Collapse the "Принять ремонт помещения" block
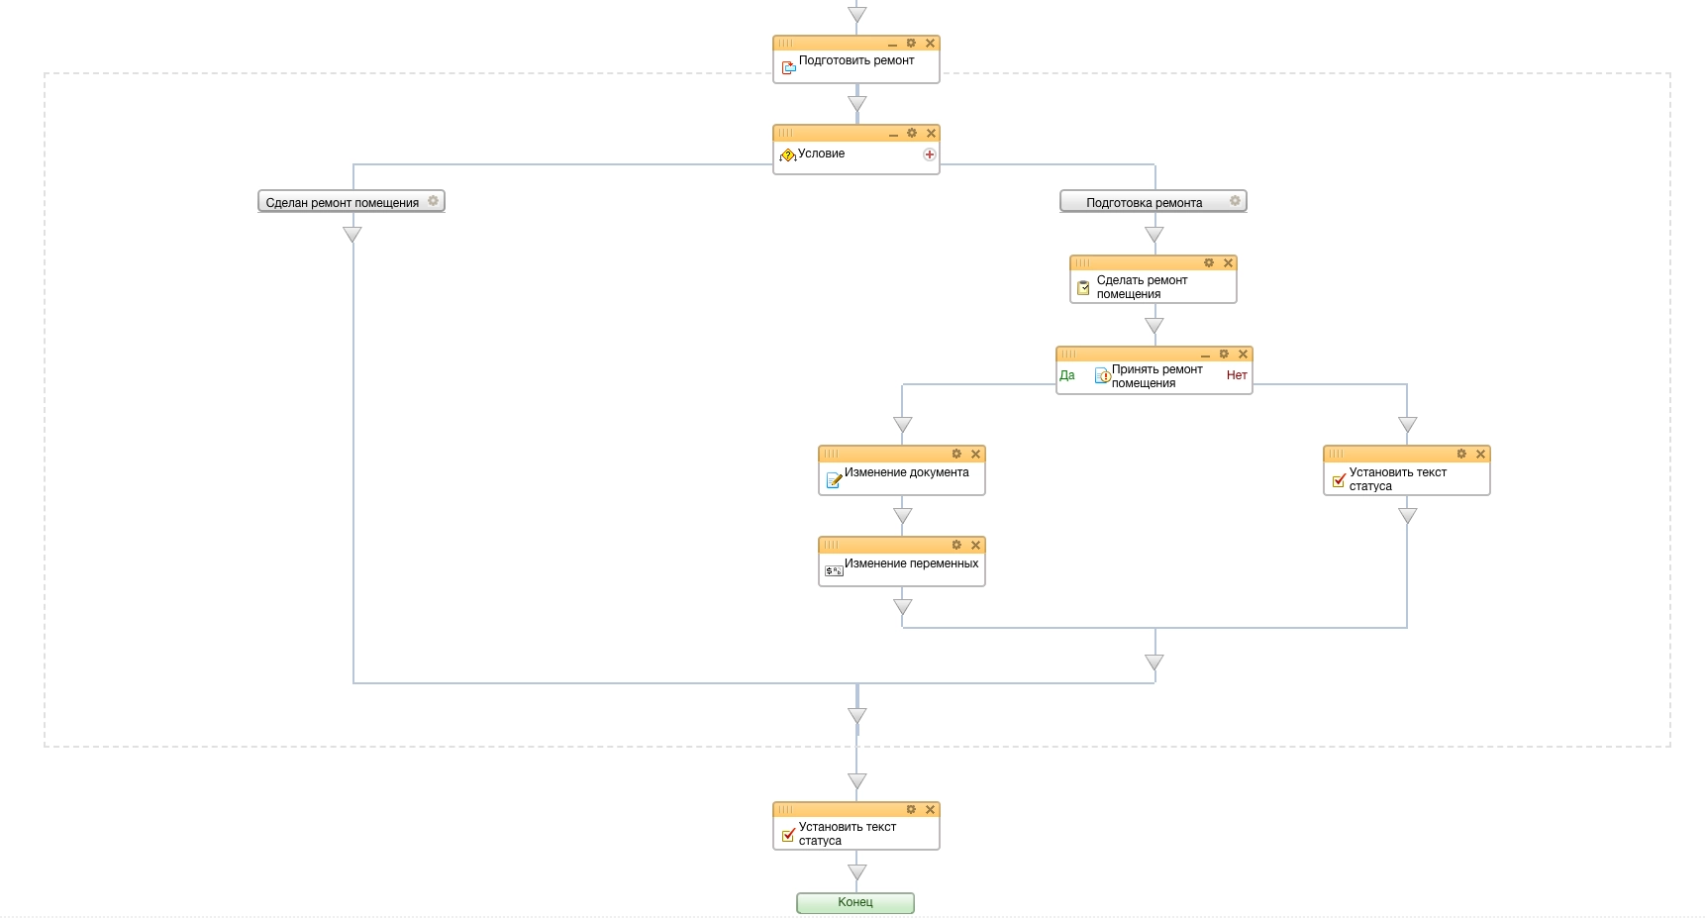 [x=1205, y=355]
